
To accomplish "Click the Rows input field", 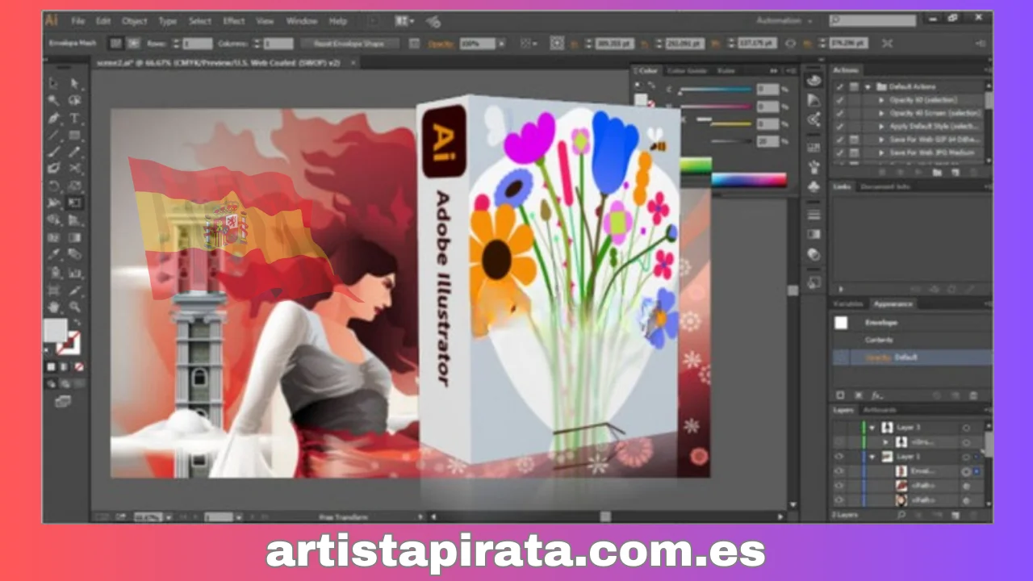I will [x=197, y=44].
